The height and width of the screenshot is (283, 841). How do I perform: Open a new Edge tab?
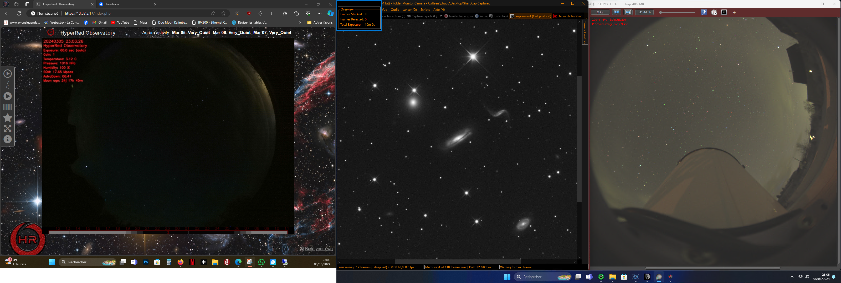click(164, 4)
